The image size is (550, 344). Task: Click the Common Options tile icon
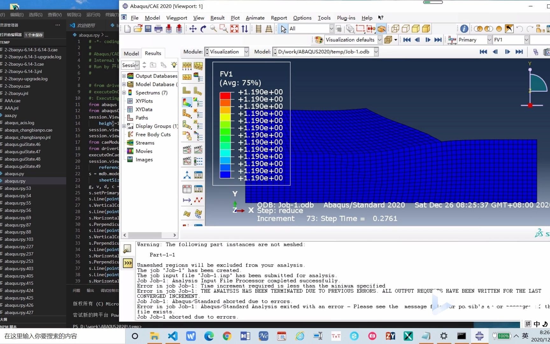187,66
